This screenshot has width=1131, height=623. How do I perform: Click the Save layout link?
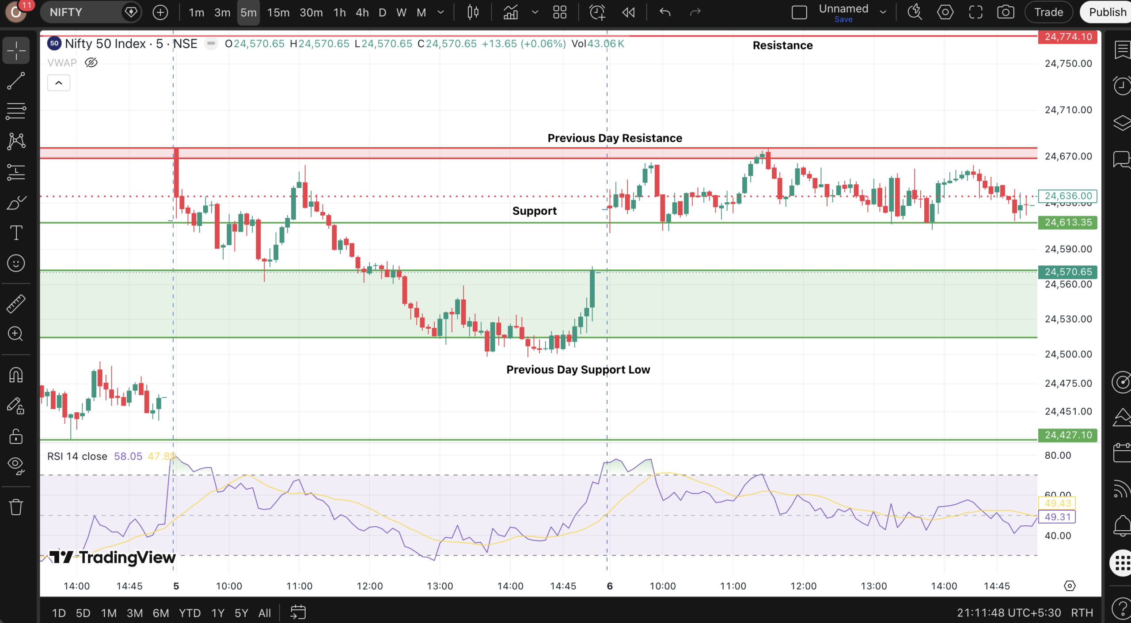pos(843,19)
